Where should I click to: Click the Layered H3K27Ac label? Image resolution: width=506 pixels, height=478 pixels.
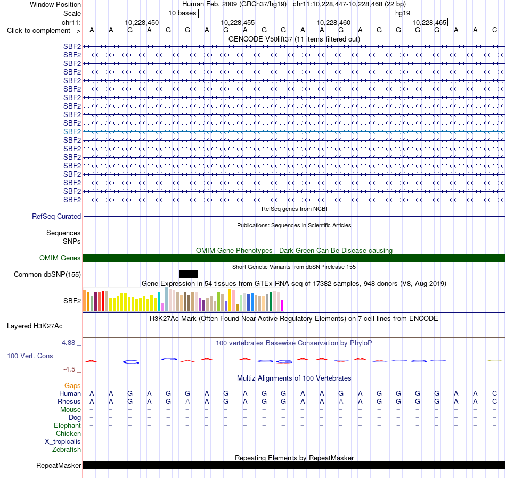point(35,326)
